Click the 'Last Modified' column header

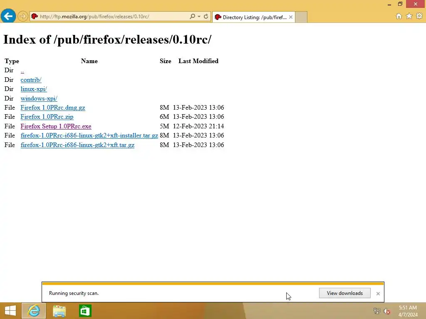[198, 61]
